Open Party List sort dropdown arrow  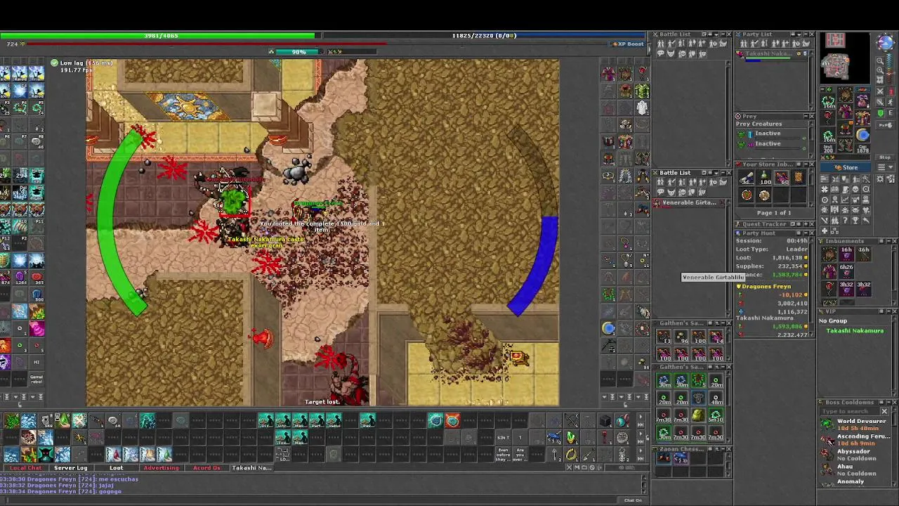(799, 34)
